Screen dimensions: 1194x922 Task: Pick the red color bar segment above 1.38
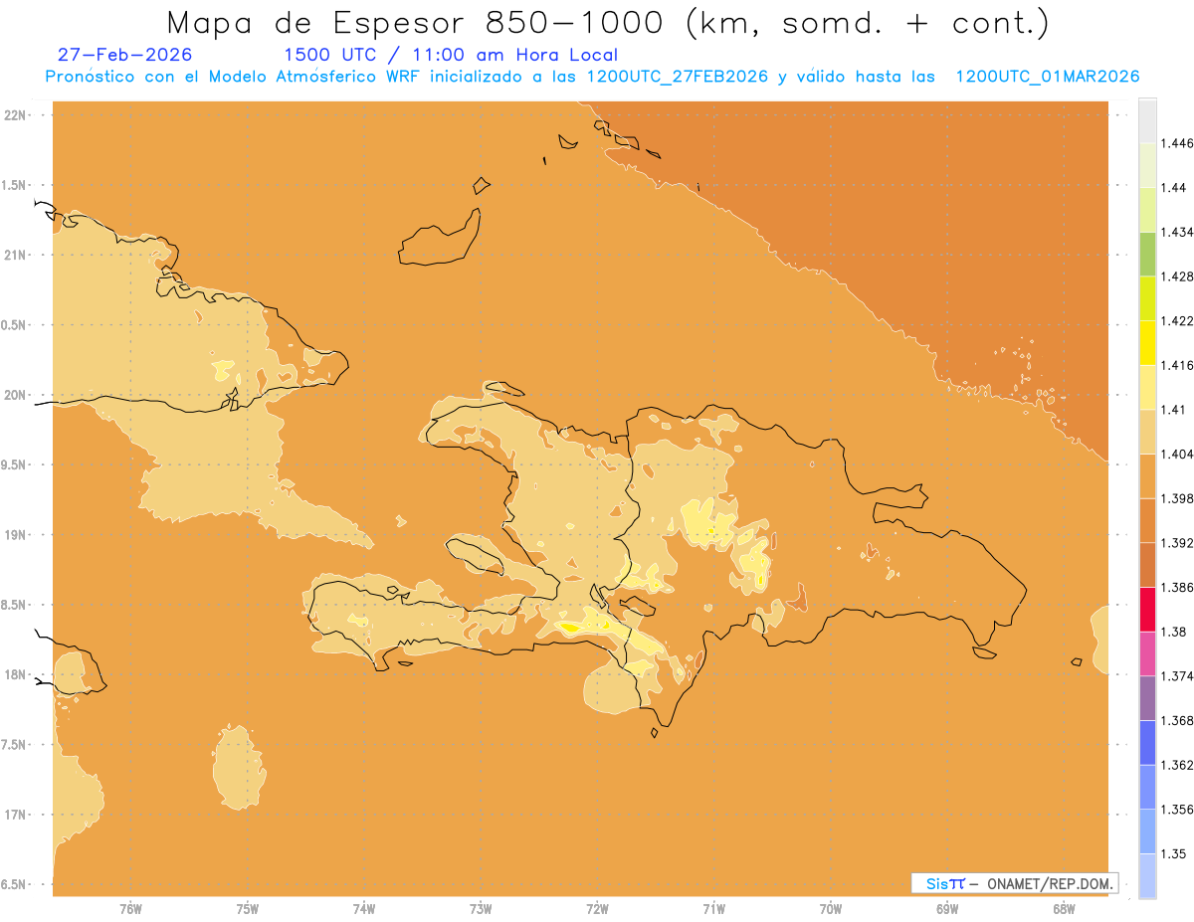(x=1147, y=609)
